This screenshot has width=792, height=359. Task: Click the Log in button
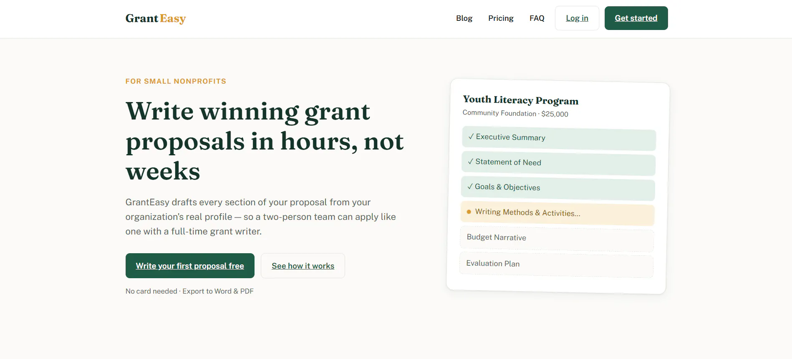click(x=577, y=18)
